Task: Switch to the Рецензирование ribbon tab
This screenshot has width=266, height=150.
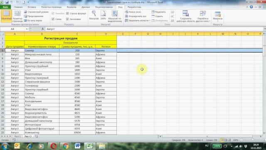Action: [104, 7]
